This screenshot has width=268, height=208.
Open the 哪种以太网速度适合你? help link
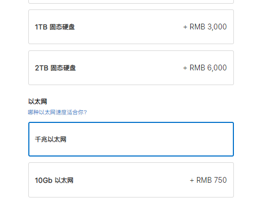coord(57,112)
